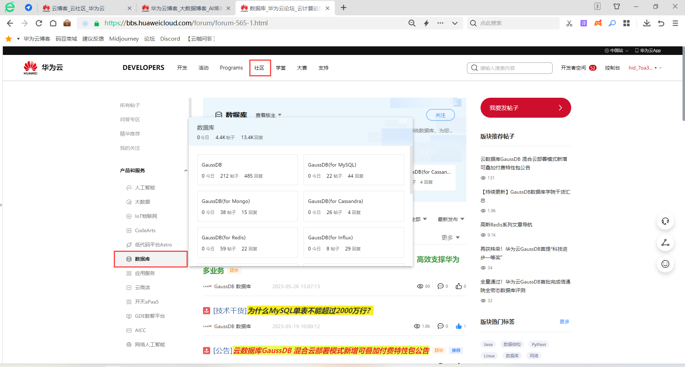Open GaussDB(for Mongo) sub-forum card
The image size is (685, 367).
click(x=247, y=206)
